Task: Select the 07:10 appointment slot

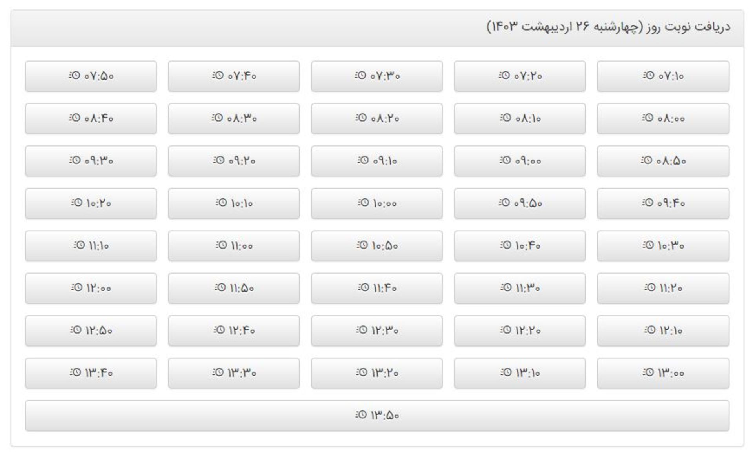Action: pos(663,76)
